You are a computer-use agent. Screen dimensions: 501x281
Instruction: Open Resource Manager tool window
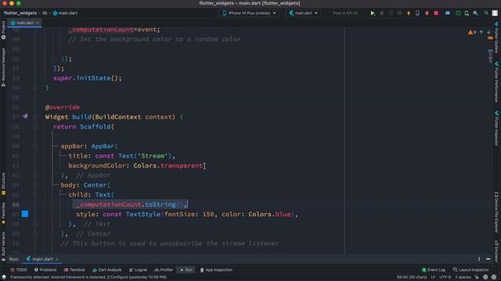[x=3, y=67]
